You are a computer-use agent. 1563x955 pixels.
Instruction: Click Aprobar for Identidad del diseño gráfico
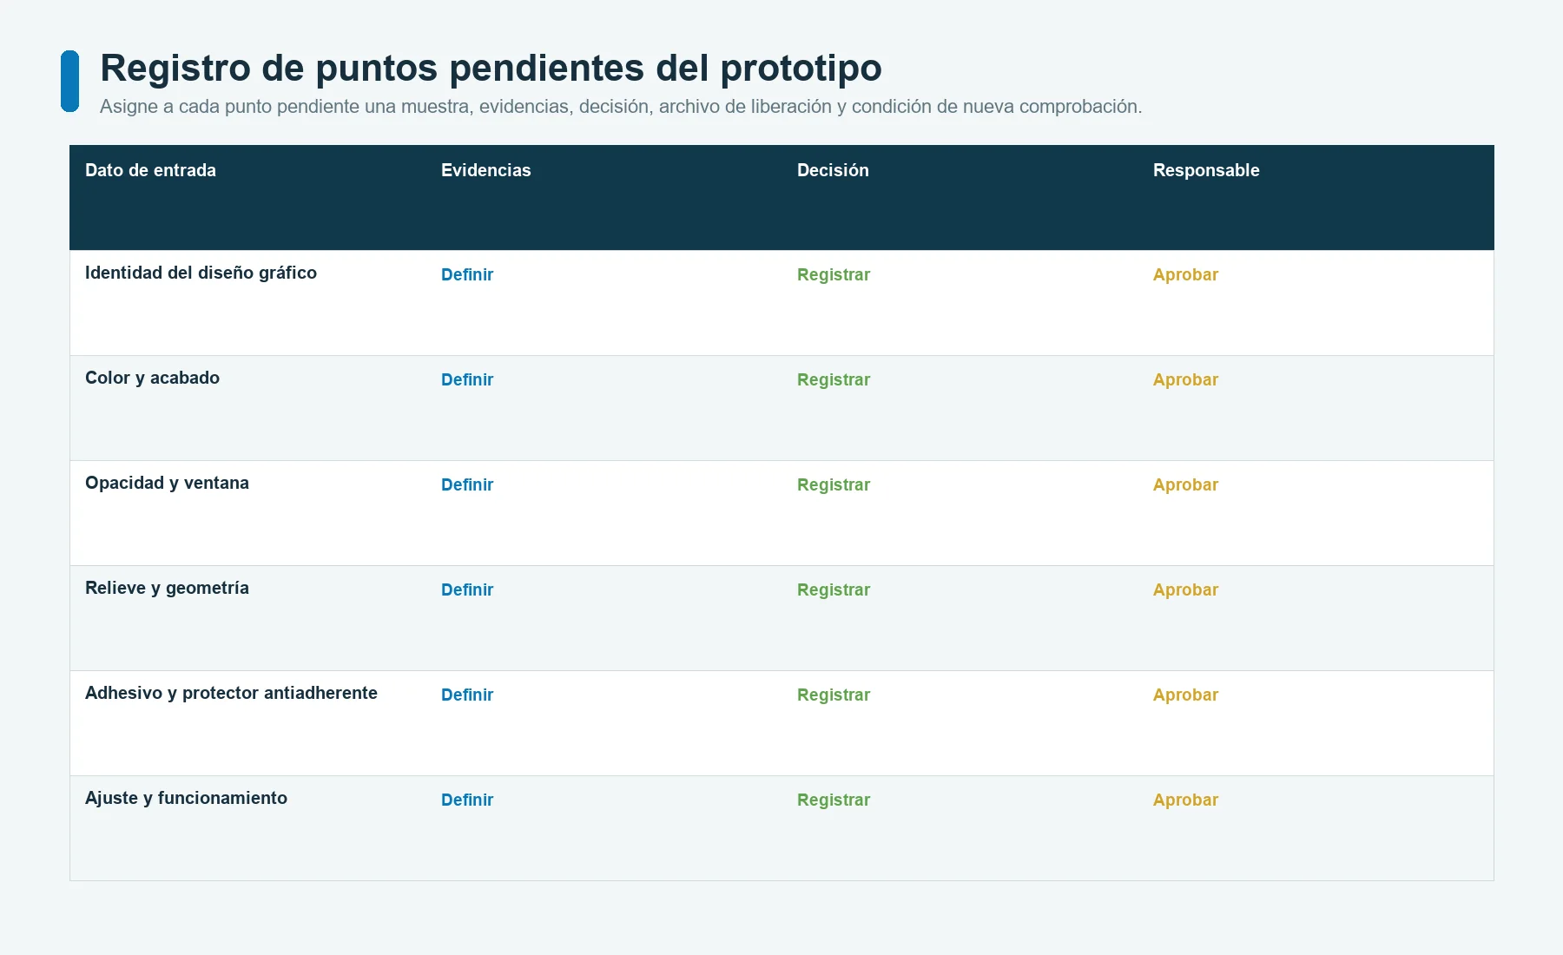click(x=1185, y=274)
